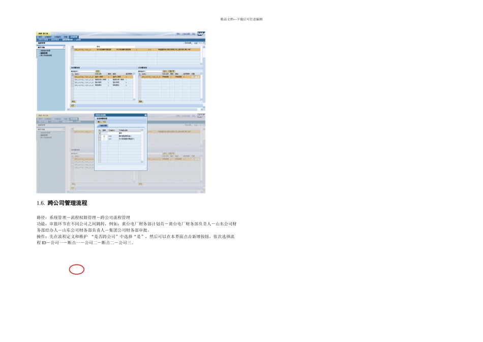Select the blue tab inside the dialog

[x=103, y=126]
